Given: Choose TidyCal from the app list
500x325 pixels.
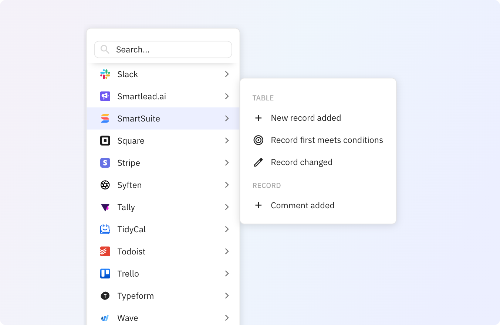Looking at the screenshot, I should [163, 229].
